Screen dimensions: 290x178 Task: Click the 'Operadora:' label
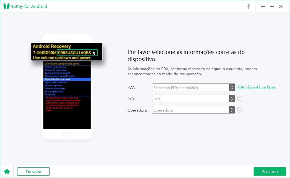point(138,110)
